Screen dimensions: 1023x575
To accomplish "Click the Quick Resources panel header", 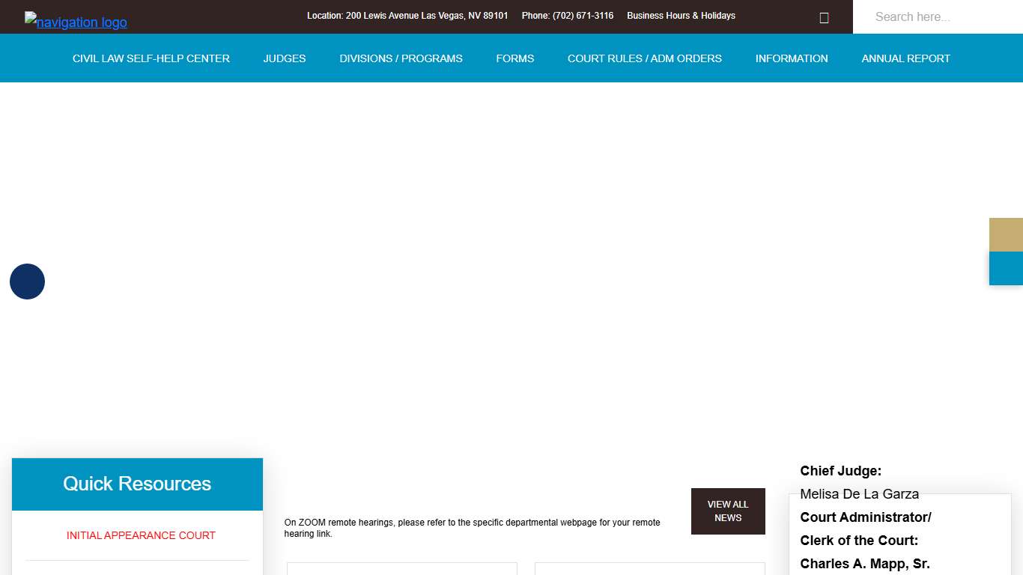I will coord(137,484).
